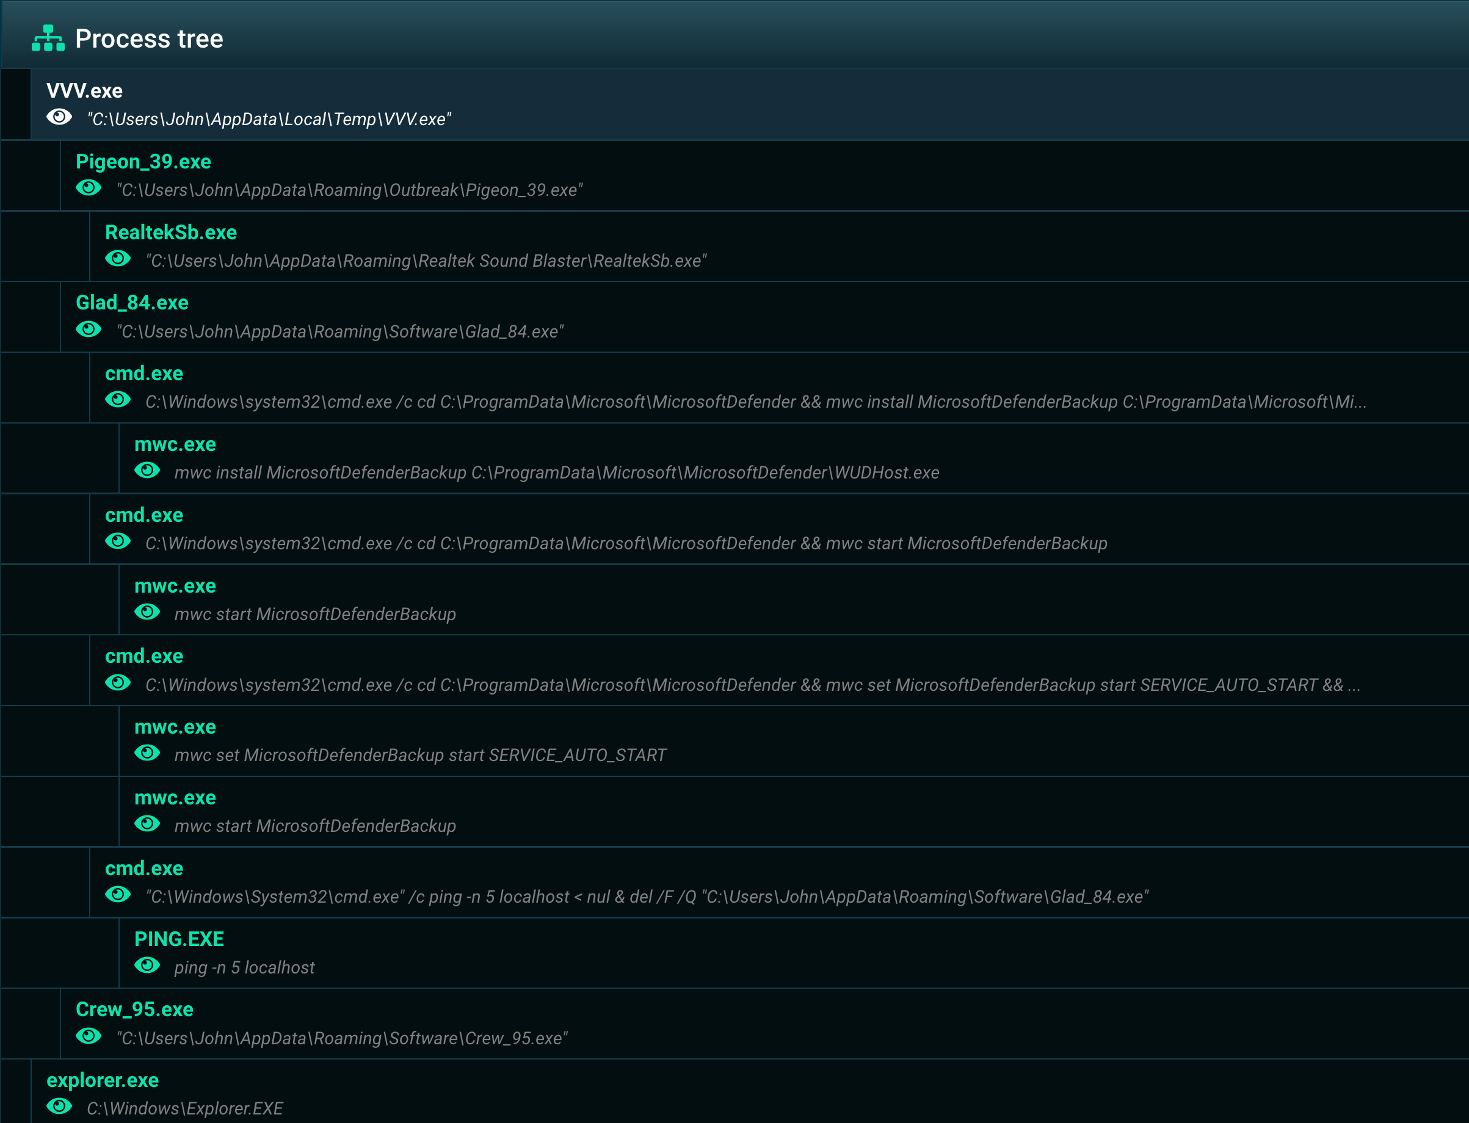
Task: Toggle the eye icon for RealtekSb.exe
Action: [118, 259]
